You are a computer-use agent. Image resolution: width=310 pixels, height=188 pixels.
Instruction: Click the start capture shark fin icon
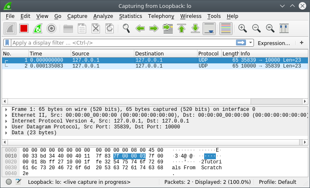(10, 29)
